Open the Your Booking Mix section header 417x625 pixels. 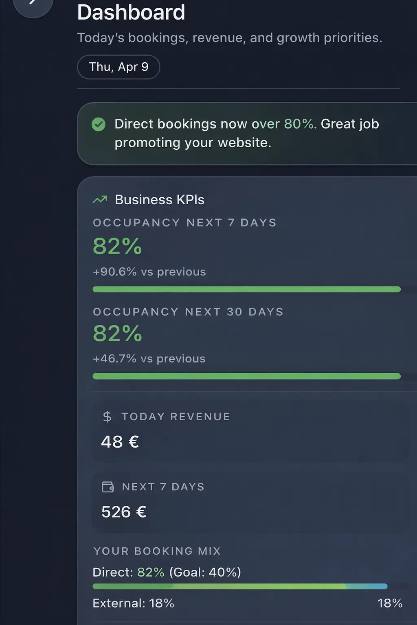click(157, 551)
